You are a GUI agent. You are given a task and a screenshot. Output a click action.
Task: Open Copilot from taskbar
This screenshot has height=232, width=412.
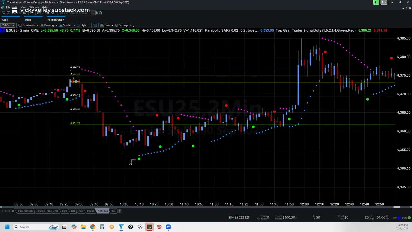point(74,227)
